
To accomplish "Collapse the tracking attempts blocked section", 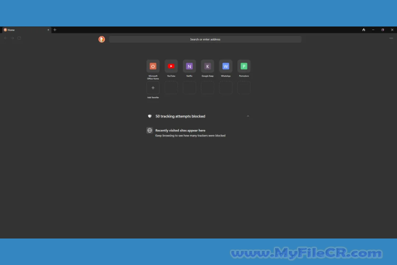I will (248, 116).
